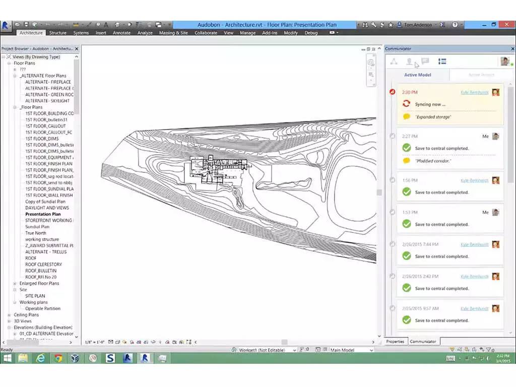Click the network icon in Communicator toolbar

[394, 61]
